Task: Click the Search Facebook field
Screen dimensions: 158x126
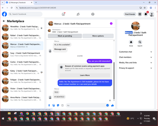Action: coord(25,14)
